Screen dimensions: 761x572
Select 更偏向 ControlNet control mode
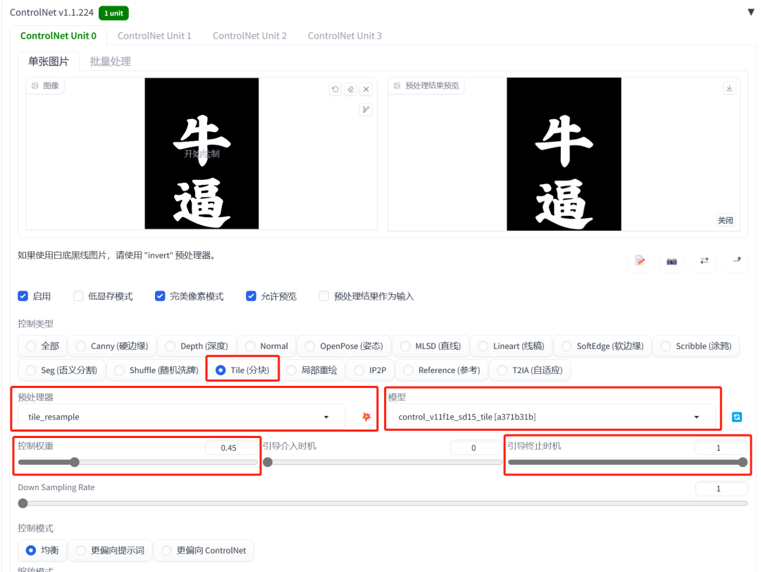click(x=204, y=550)
